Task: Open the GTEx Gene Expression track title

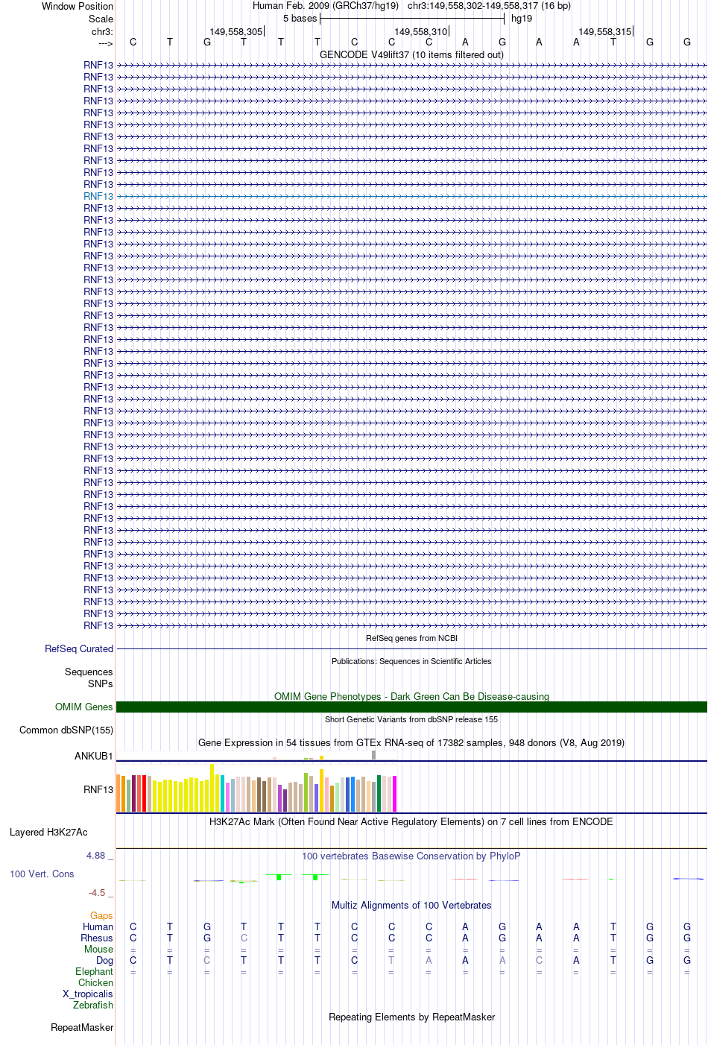Action: click(411, 742)
